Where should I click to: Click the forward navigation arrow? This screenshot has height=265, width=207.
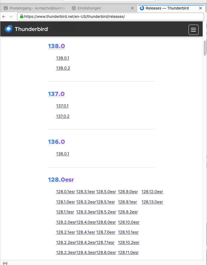[x=11, y=16]
